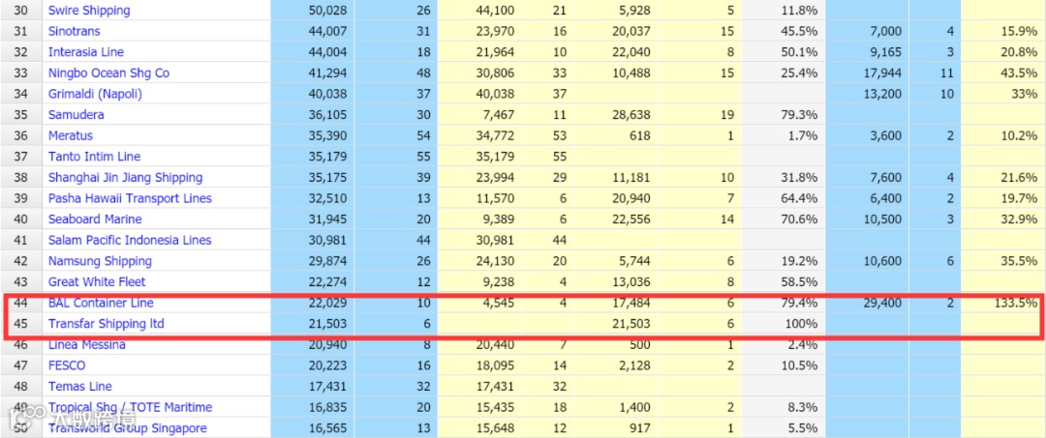
Task: Open the Swire Shipping link
Action: pyautogui.click(x=89, y=11)
